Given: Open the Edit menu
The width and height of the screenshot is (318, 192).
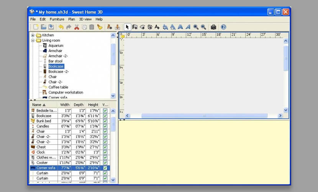Looking at the screenshot, I should pyautogui.click(x=43, y=19).
